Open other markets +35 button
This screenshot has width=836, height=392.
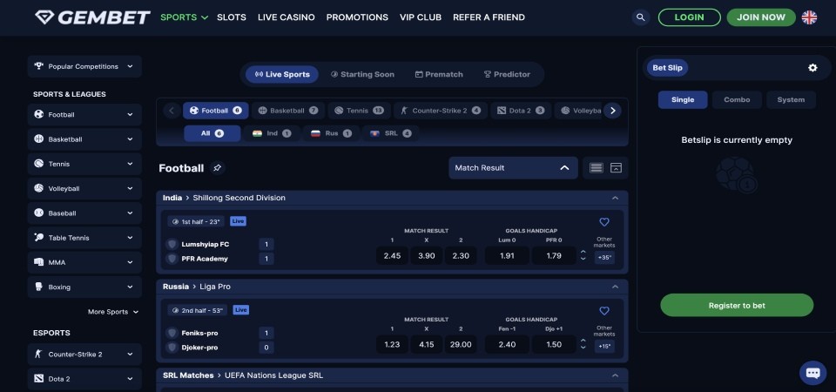pos(604,258)
